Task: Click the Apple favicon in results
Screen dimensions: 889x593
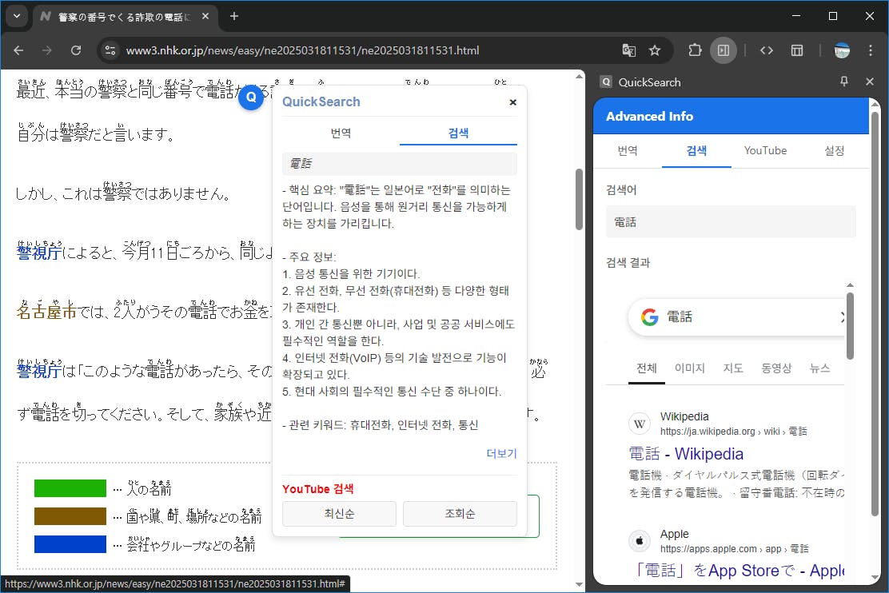Action: coord(640,541)
